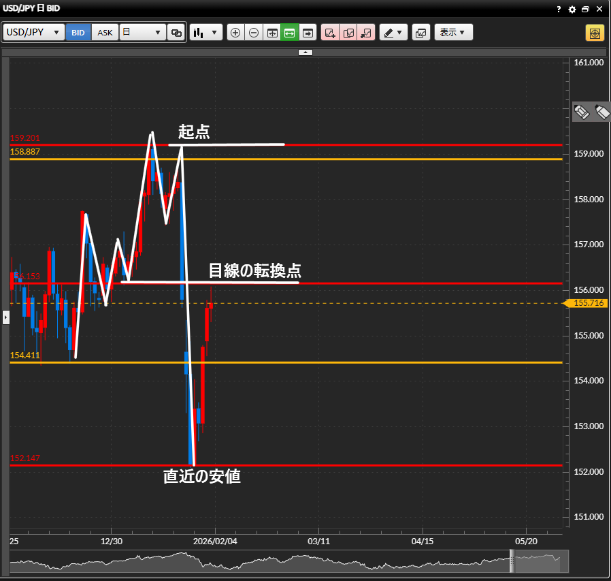
Task: Click the zoom in (plus) chart icon
Action: pyautogui.click(x=235, y=33)
